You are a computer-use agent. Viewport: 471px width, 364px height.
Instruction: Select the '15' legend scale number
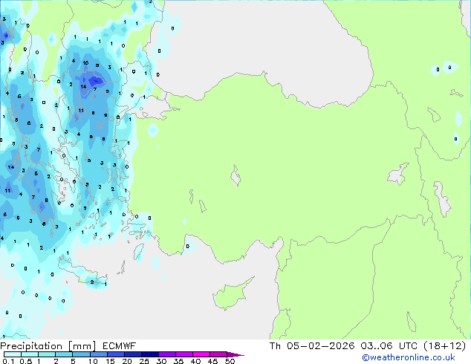(110, 361)
